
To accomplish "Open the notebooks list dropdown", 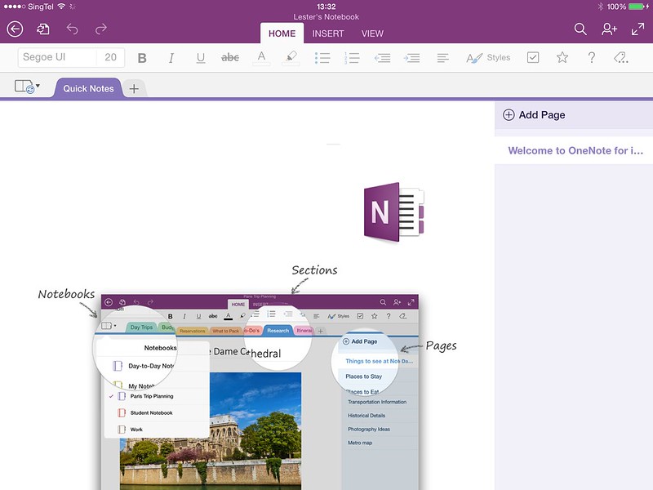I will click(26, 87).
